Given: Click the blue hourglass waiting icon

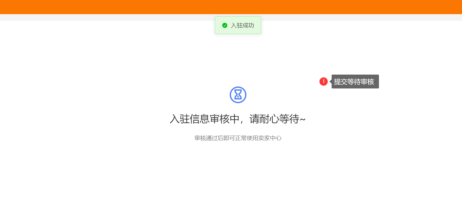Looking at the screenshot, I should coord(238,95).
